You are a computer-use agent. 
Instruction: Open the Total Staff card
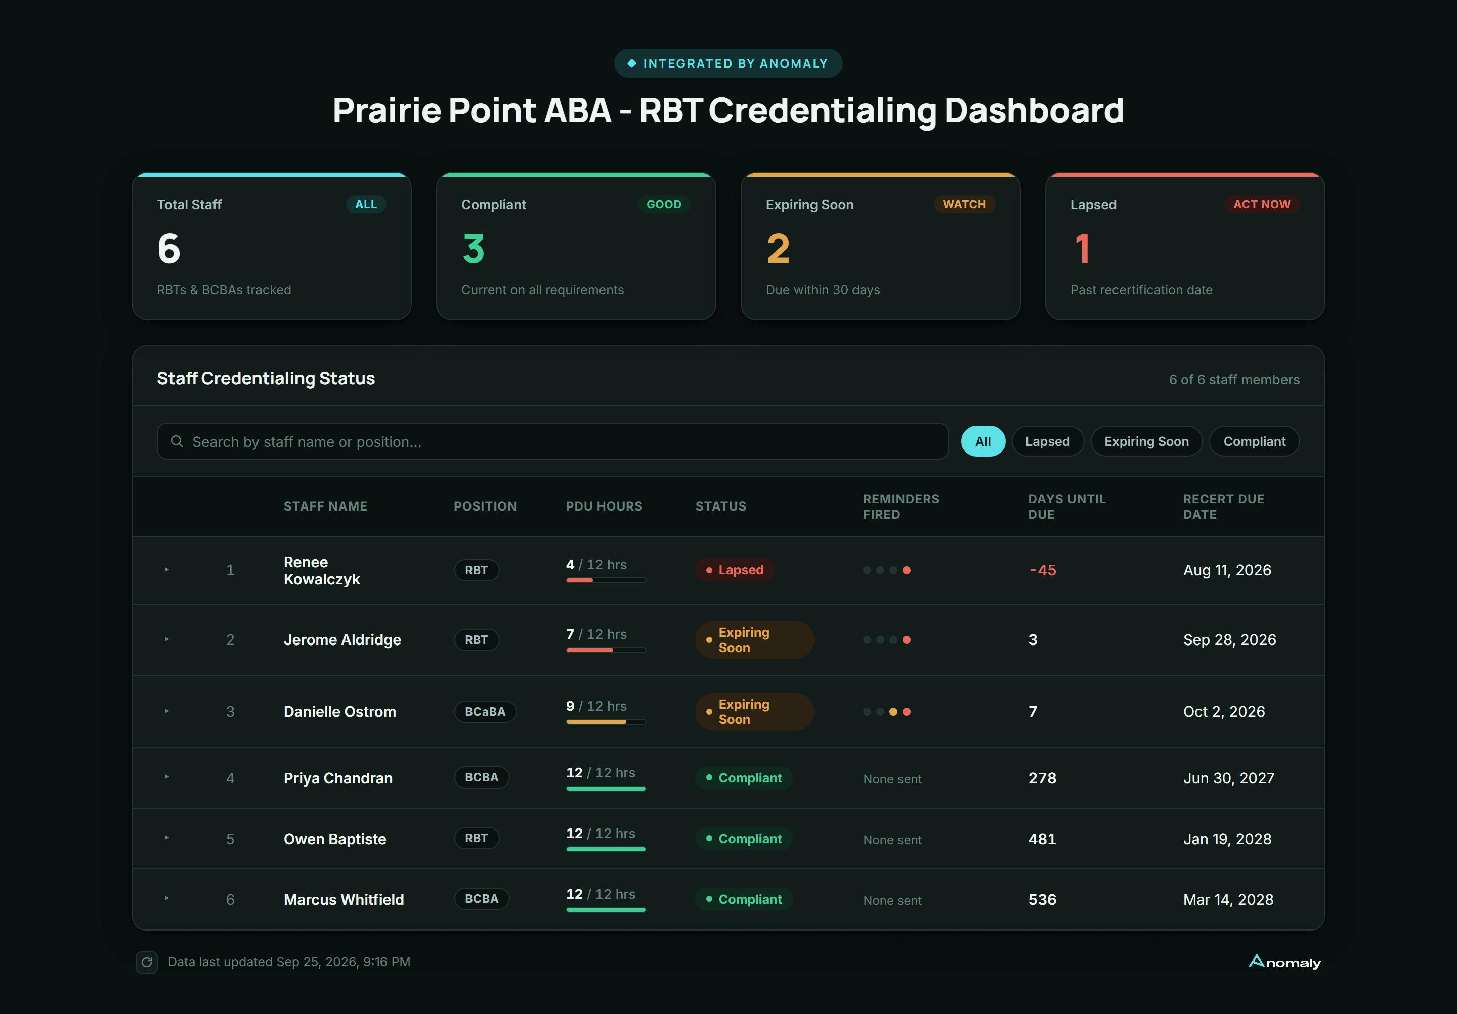(x=272, y=246)
